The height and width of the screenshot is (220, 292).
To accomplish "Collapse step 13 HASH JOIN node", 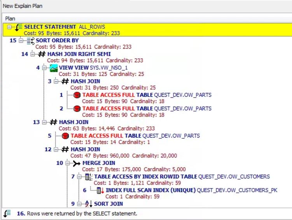I will pos(44,122).
